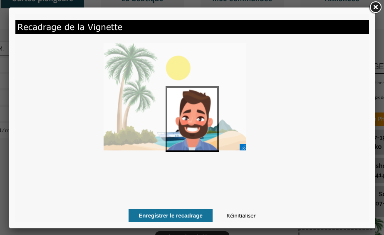Image resolution: width=384 pixels, height=235 pixels.
Task: Save crop with Enregistrer le recadrage
Action: [x=171, y=215]
